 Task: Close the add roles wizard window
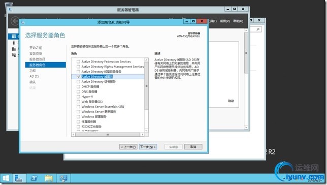202,21
